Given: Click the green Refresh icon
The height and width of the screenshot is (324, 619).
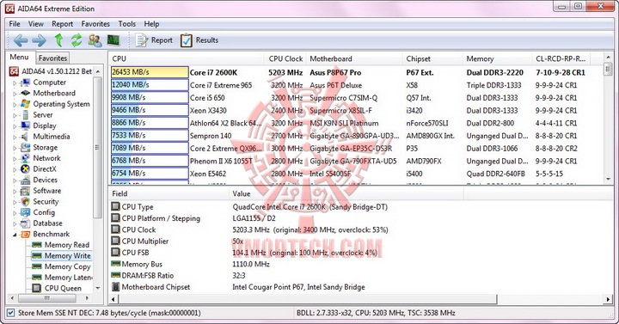Looking at the screenshot, I should 77,40.
